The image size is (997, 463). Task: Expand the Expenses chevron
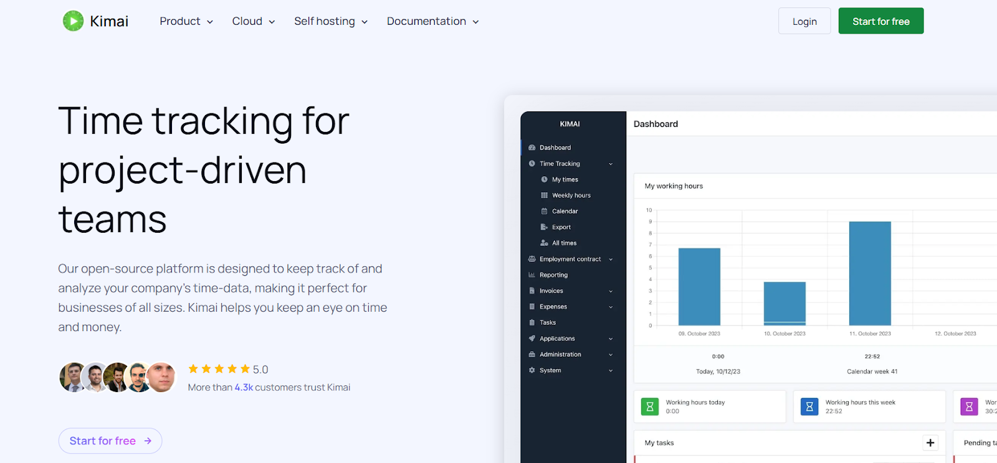click(611, 307)
